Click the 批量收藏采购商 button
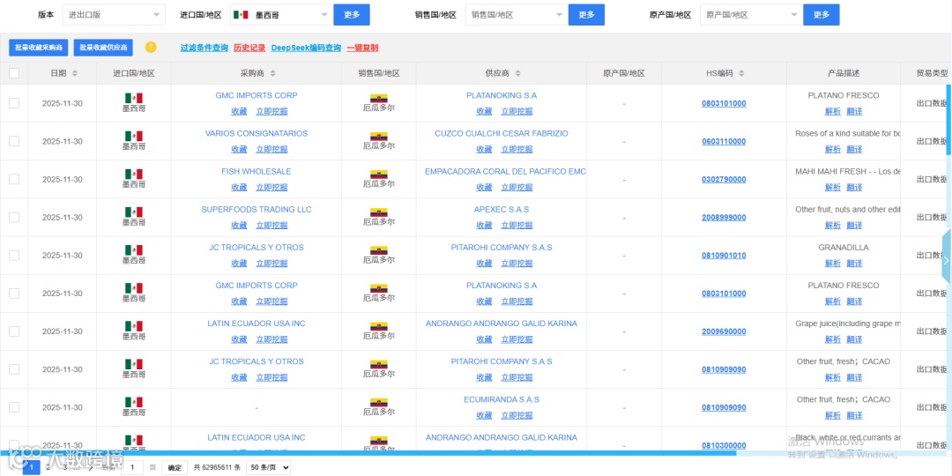Screen dimensions: 952x476 point(38,48)
